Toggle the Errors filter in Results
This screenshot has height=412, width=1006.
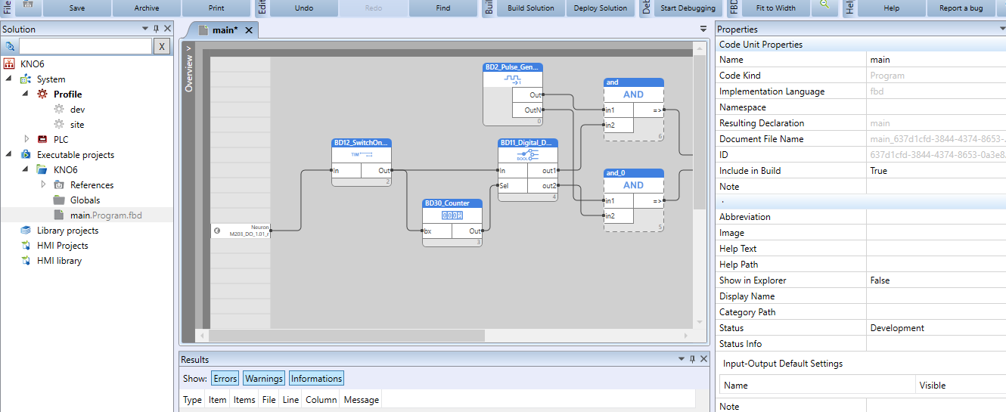pyautogui.click(x=225, y=379)
